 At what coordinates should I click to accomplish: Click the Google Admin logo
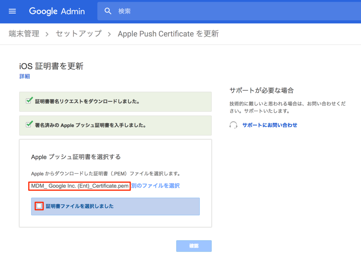tap(57, 11)
